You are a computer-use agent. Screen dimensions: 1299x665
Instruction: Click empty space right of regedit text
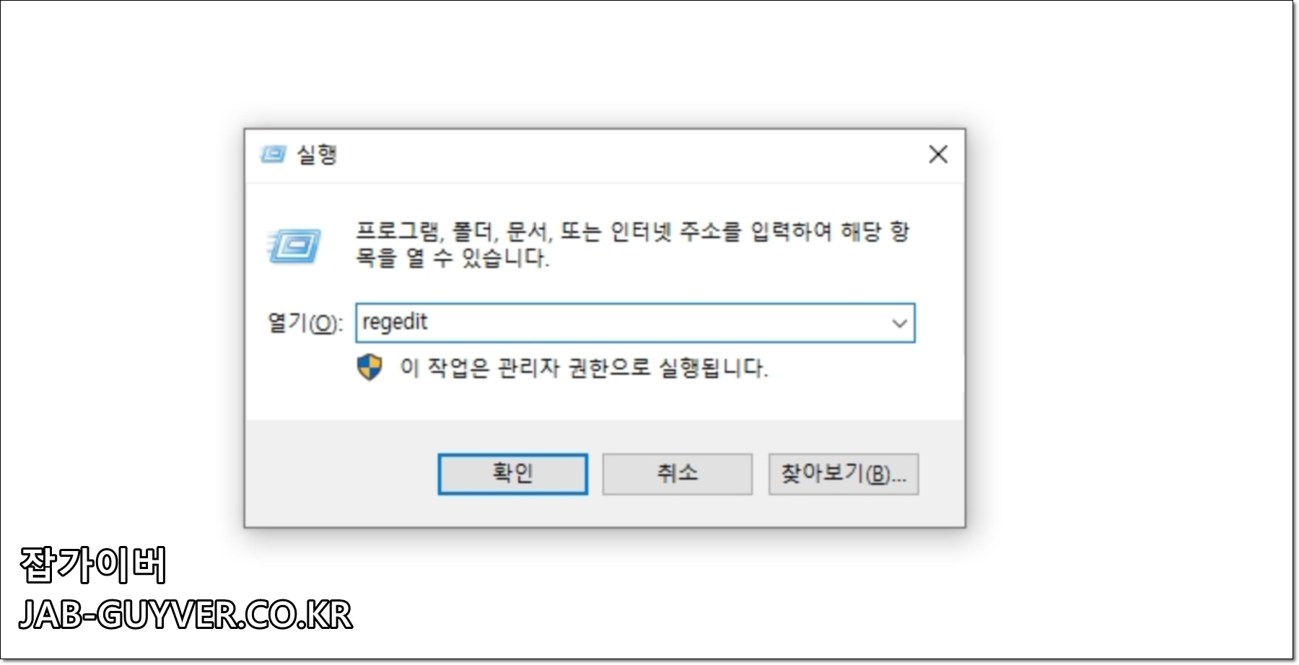(x=649, y=322)
